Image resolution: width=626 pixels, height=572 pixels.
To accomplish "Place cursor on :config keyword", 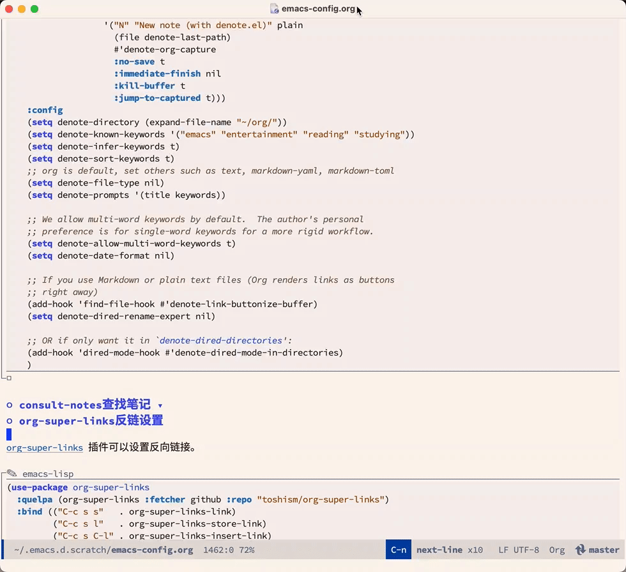I will (x=45, y=110).
